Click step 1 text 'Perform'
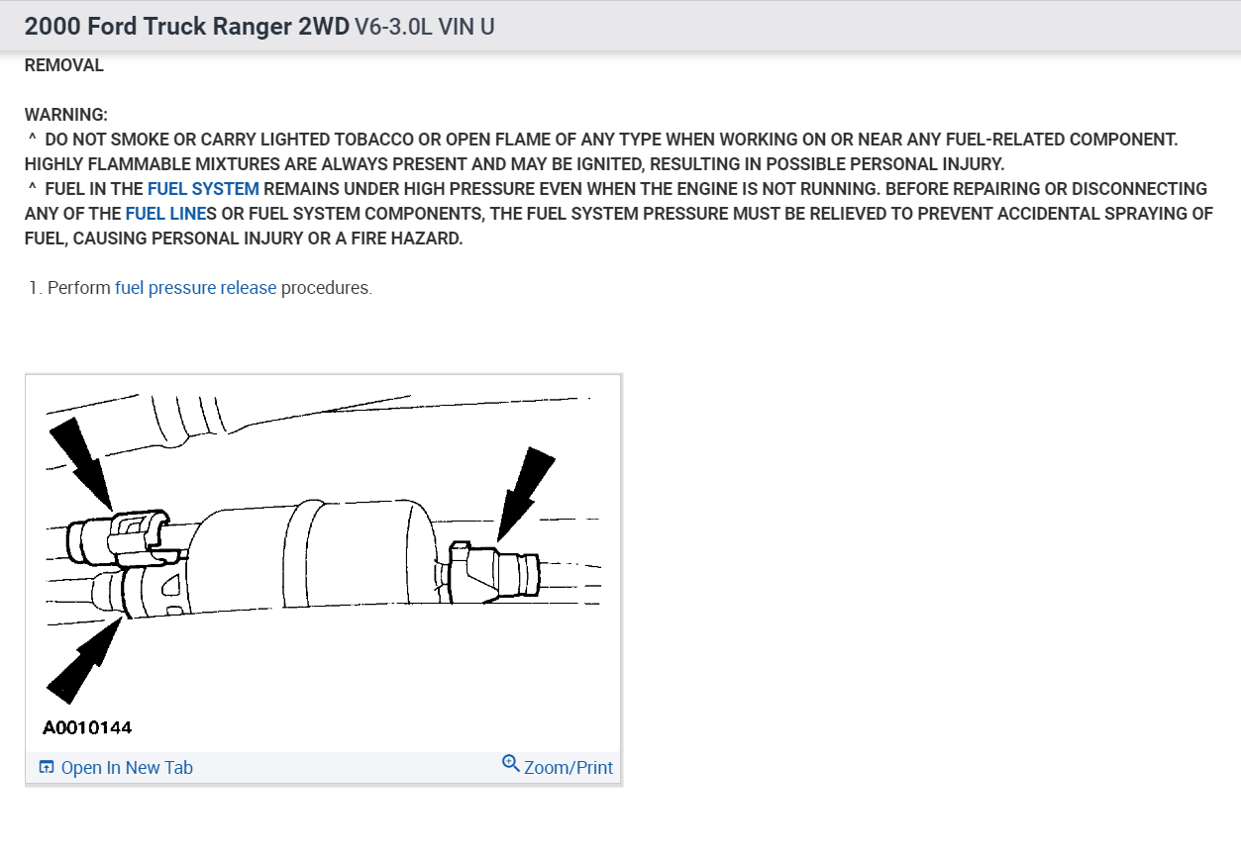This screenshot has width=1241, height=859. (x=79, y=289)
